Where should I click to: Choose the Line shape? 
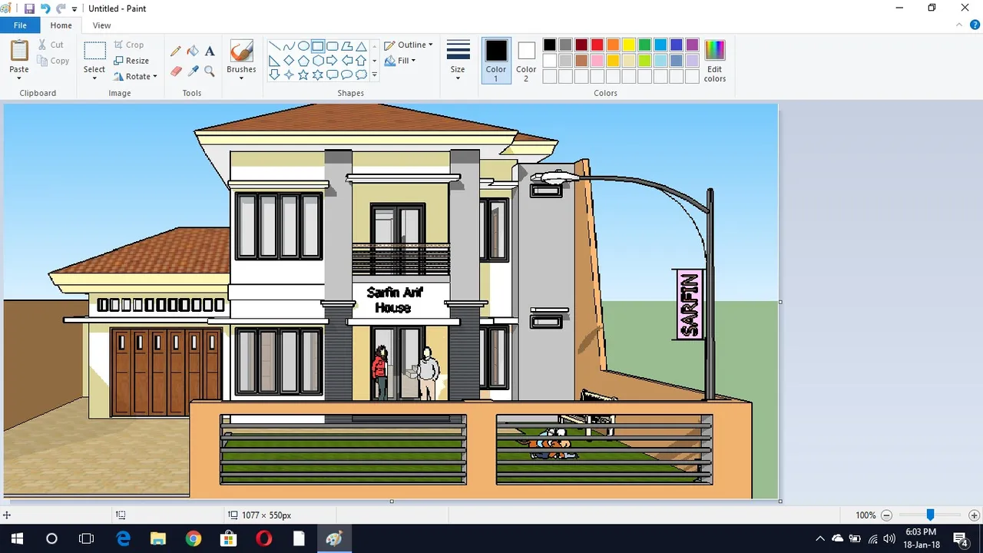coord(274,46)
